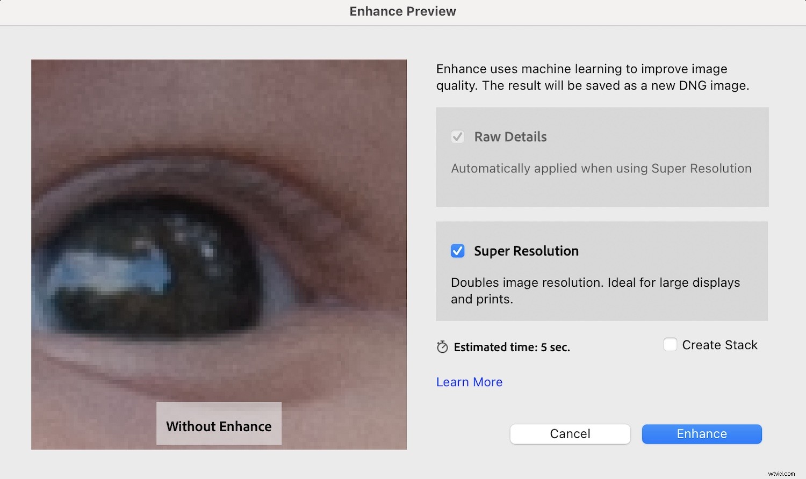806x479 pixels.
Task: Select the Raw Details label text
Action: 509,136
